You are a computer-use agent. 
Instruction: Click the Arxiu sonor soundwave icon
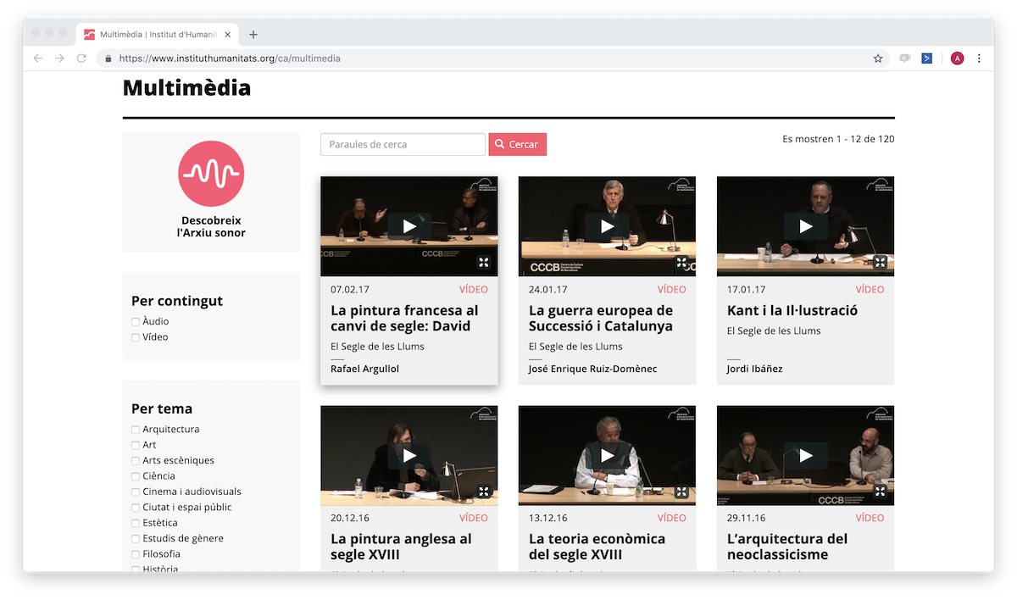[211, 174]
